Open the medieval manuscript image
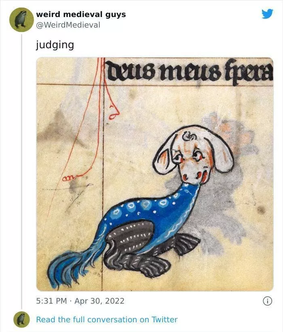This screenshot has height=332, width=283. tap(154, 174)
